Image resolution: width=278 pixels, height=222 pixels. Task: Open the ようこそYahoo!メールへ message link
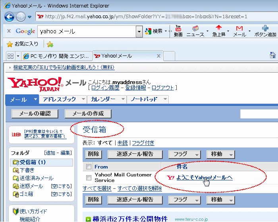[204, 178]
